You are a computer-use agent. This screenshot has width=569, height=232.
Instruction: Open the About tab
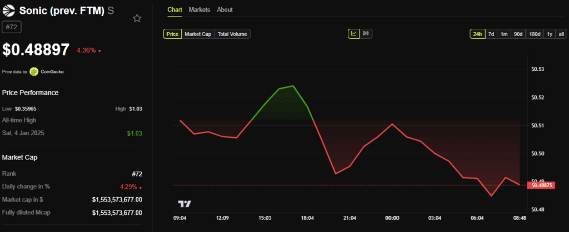(224, 10)
